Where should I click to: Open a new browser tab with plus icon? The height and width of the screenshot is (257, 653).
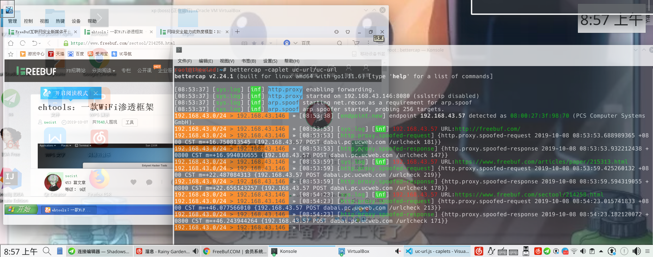click(237, 32)
